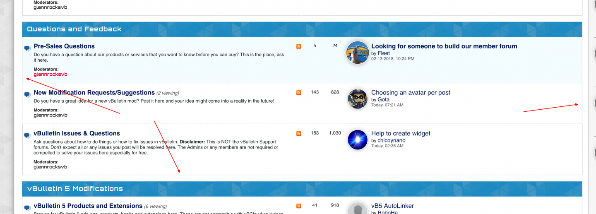Click topic count 183 in vBulletin Issues row
The image size is (596, 214).
pos(315,133)
